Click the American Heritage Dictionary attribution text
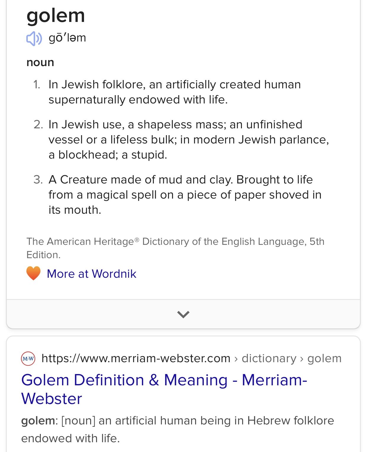 [175, 248]
